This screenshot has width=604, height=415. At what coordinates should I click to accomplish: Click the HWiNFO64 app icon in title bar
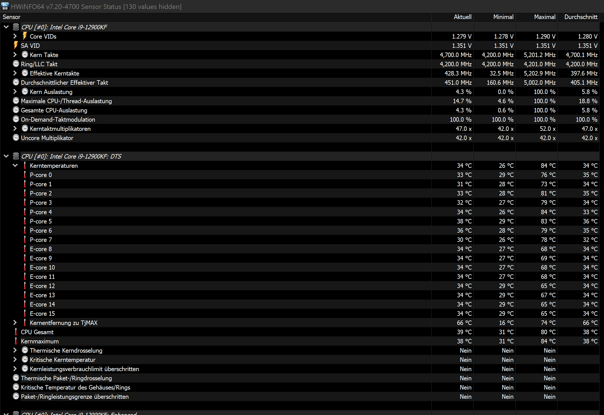[5, 6]
